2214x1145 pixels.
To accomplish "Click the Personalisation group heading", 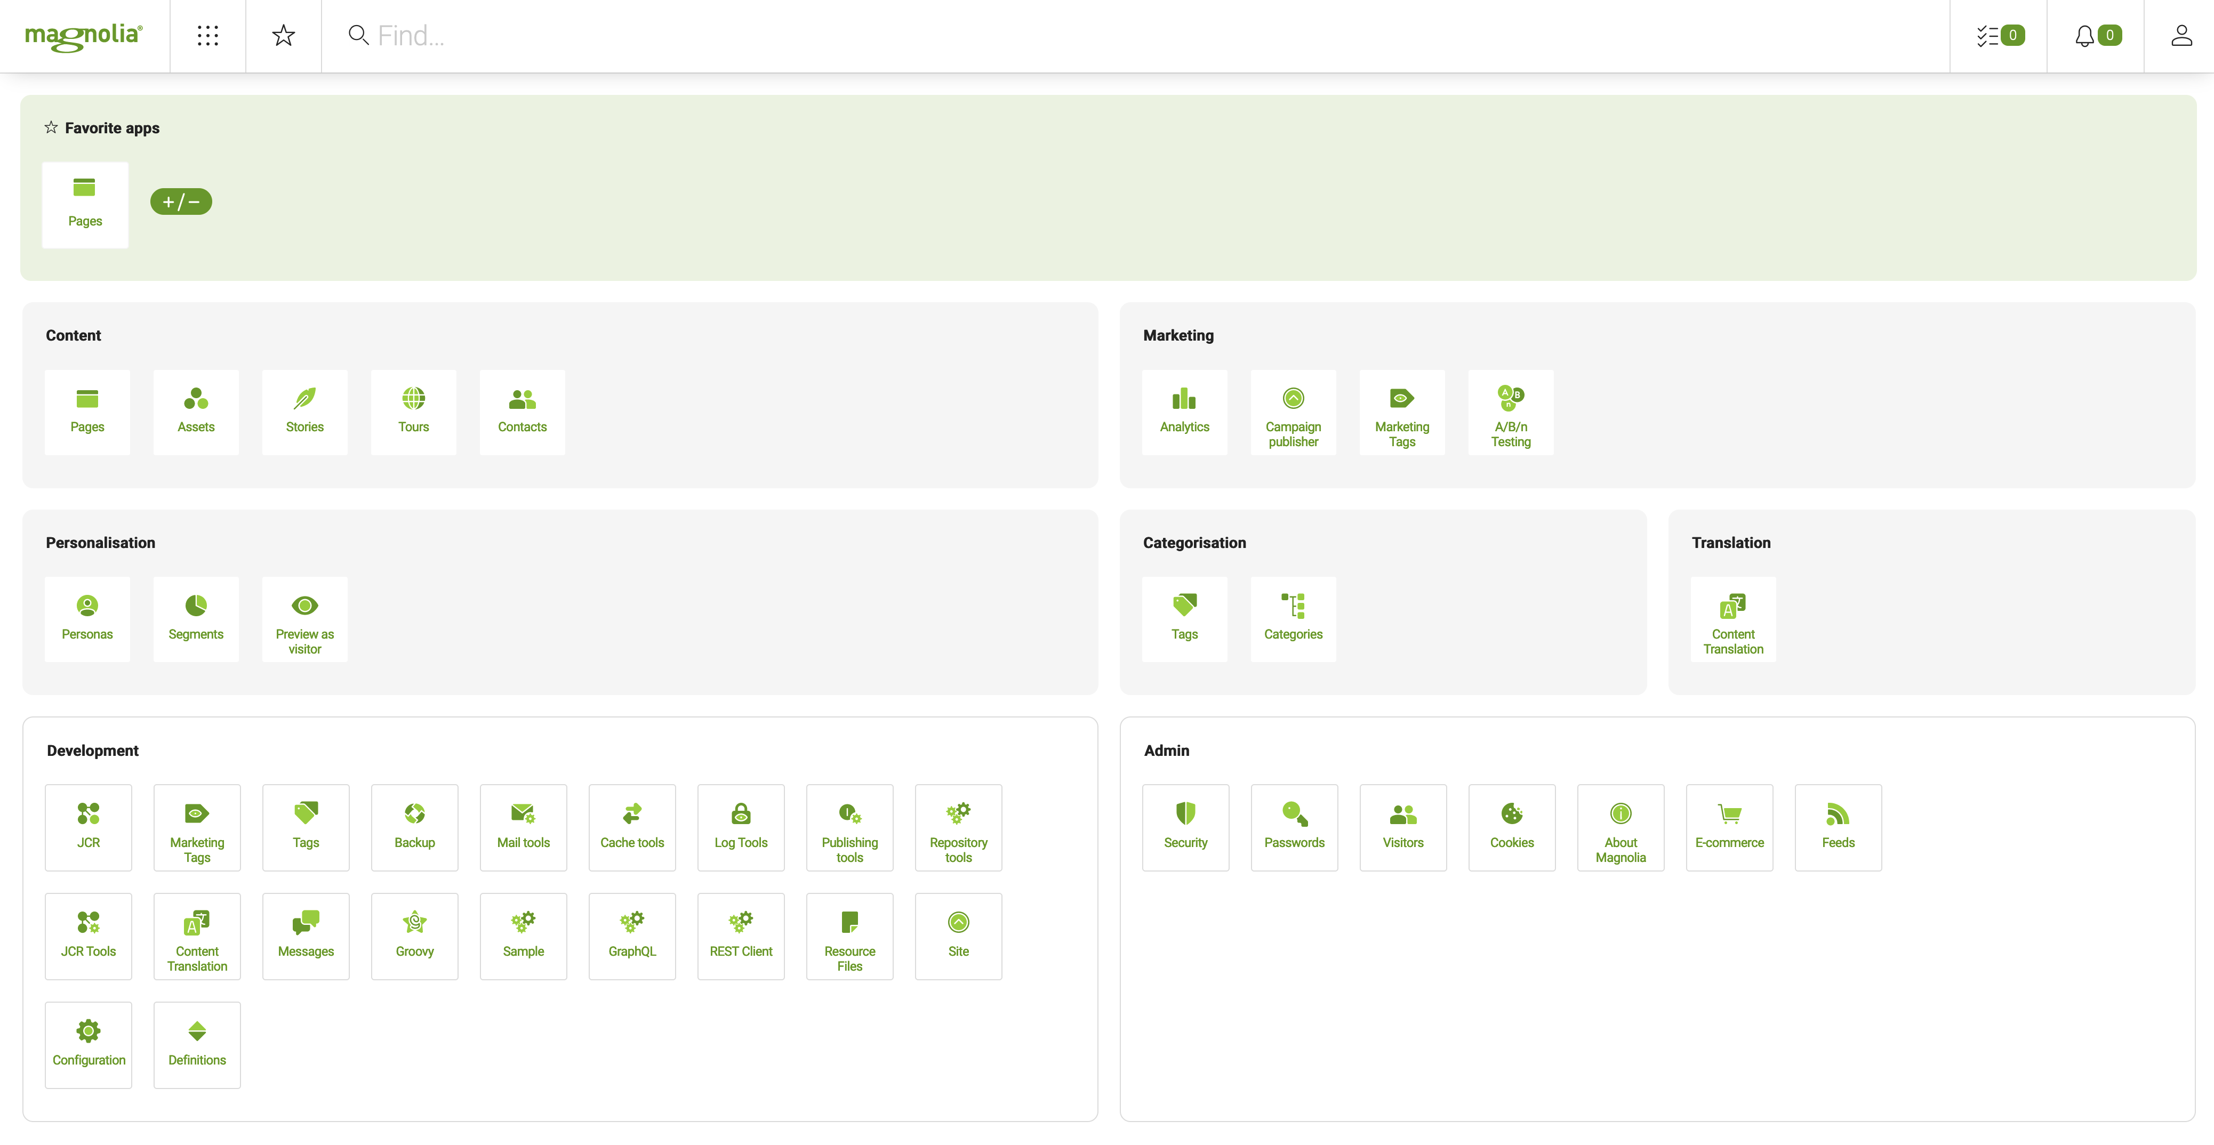I will click(x=101, y=543).
